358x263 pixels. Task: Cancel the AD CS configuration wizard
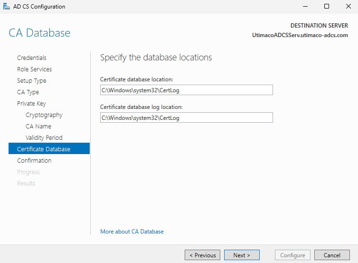[332, 255]
